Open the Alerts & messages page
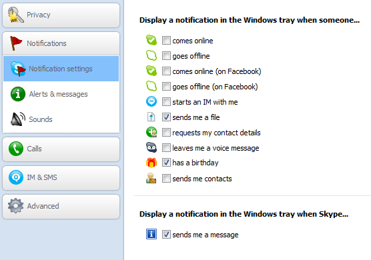Screen dimensions: 371x260 (x=61, y=94)
